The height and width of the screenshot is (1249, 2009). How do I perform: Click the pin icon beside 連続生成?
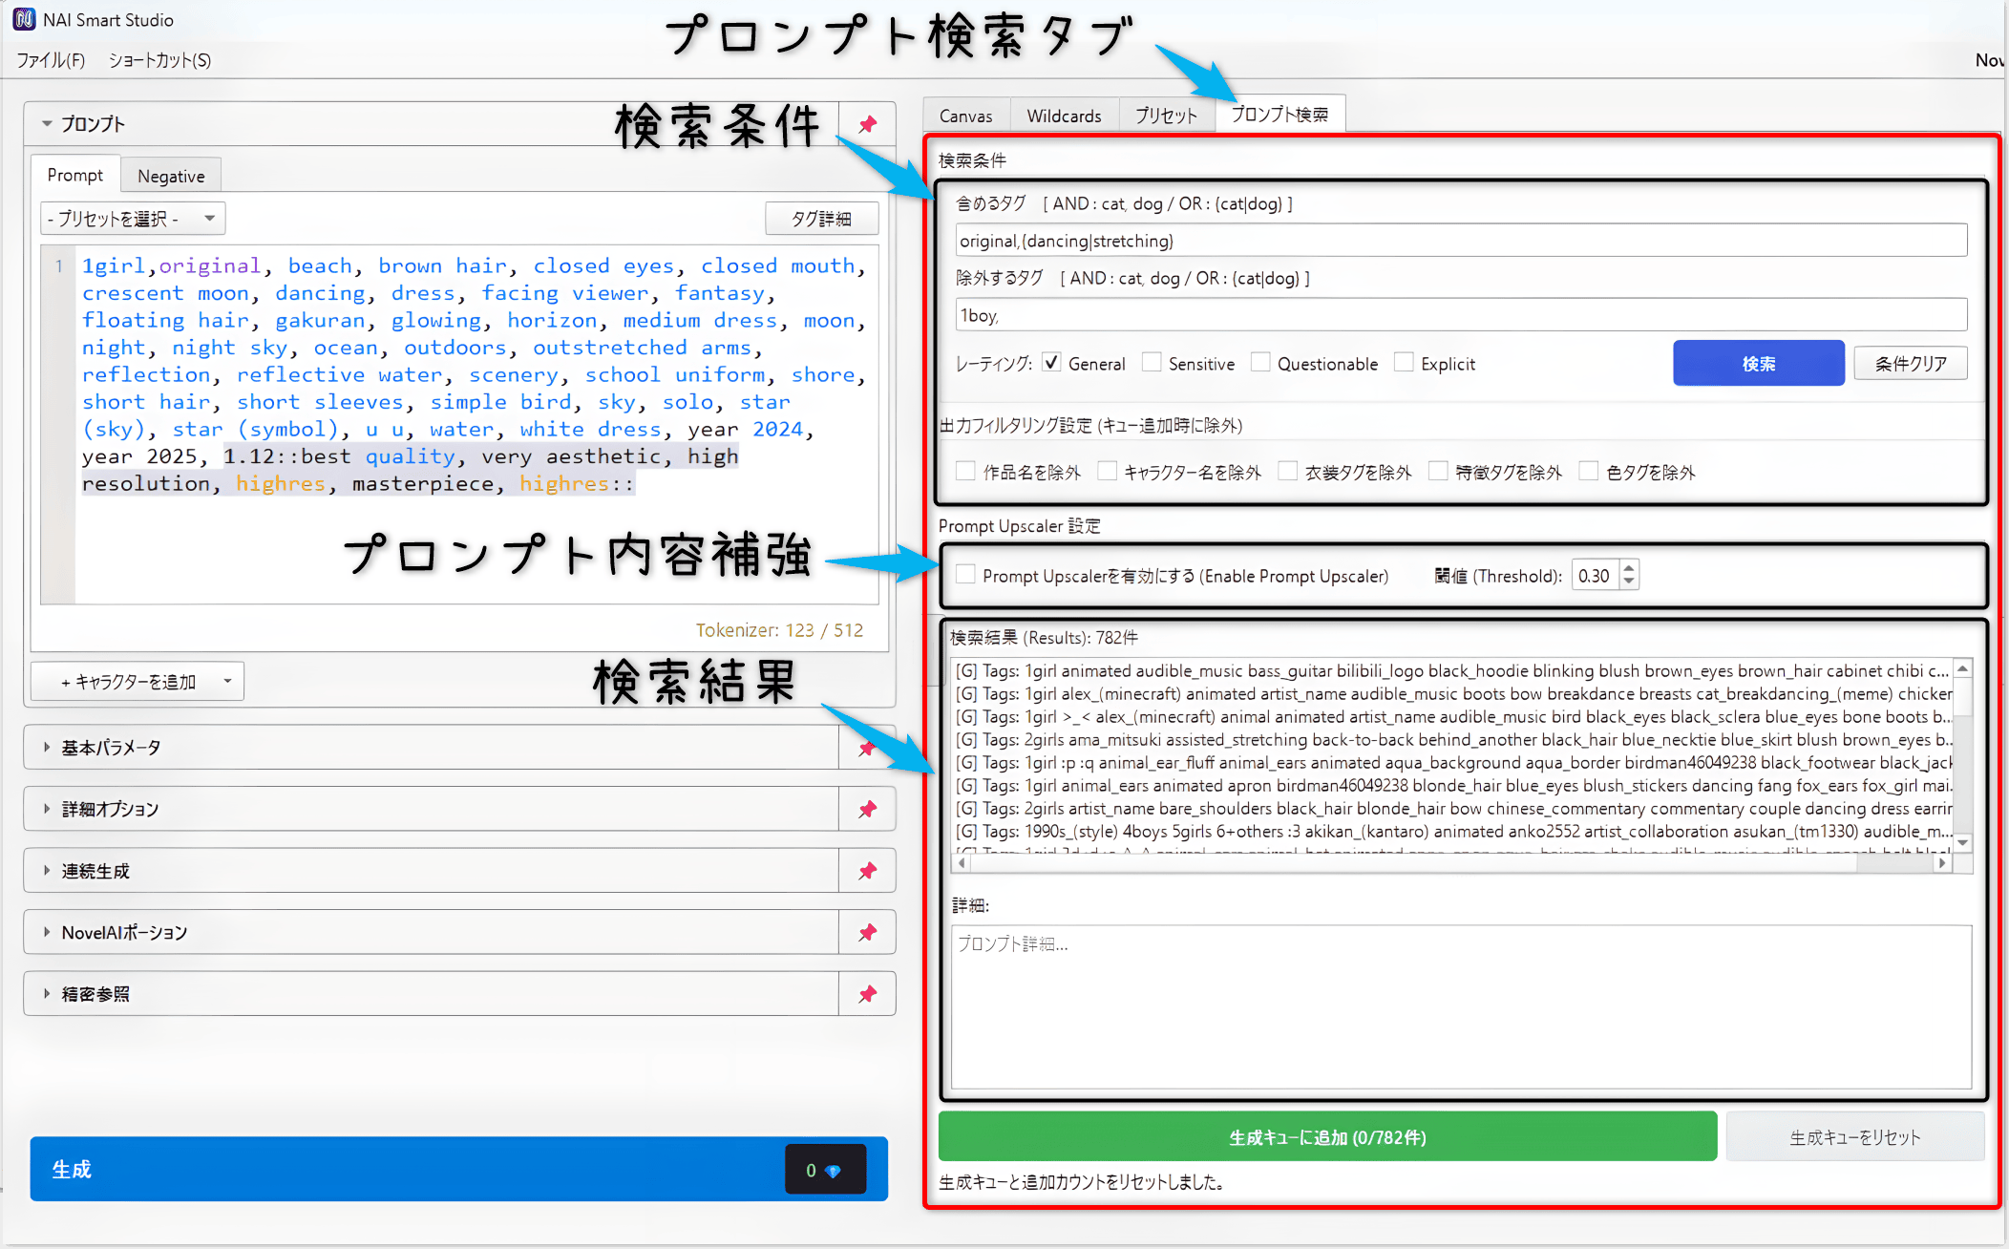(867, 871)
